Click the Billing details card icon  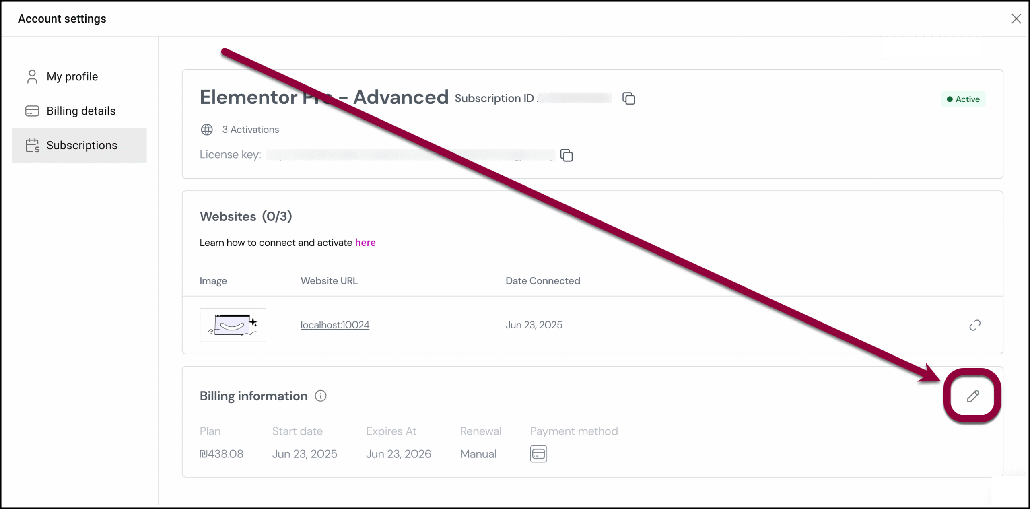(32, 111)
